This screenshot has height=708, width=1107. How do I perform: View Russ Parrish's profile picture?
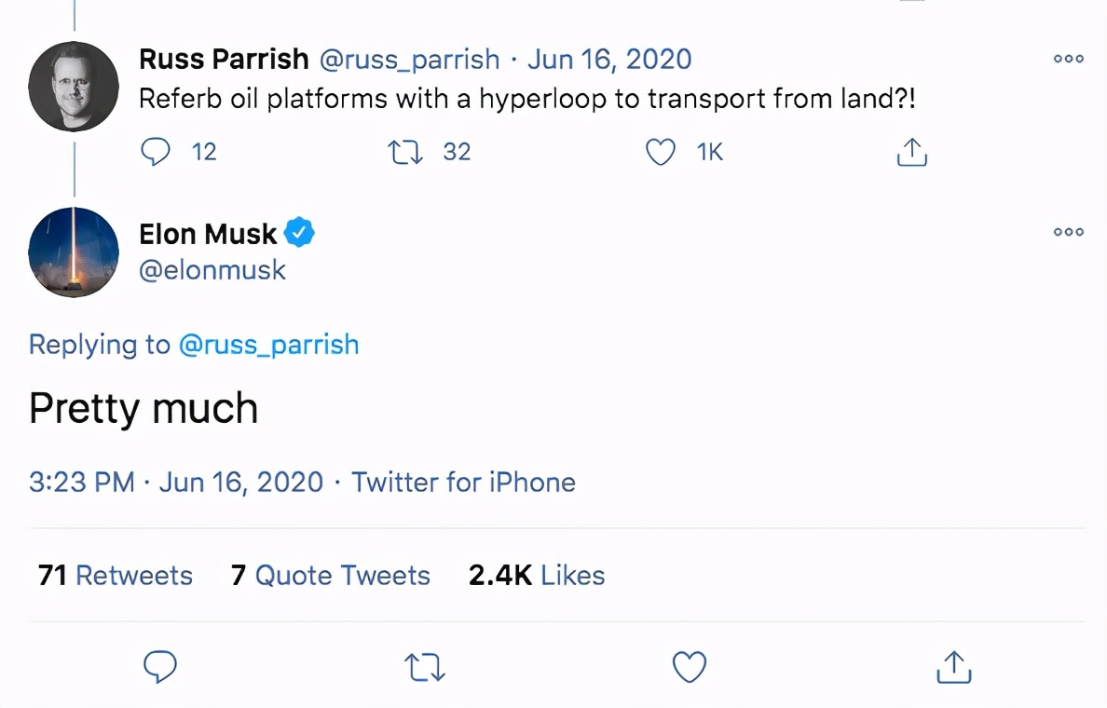pyautogui.click(x=73, y=86)
